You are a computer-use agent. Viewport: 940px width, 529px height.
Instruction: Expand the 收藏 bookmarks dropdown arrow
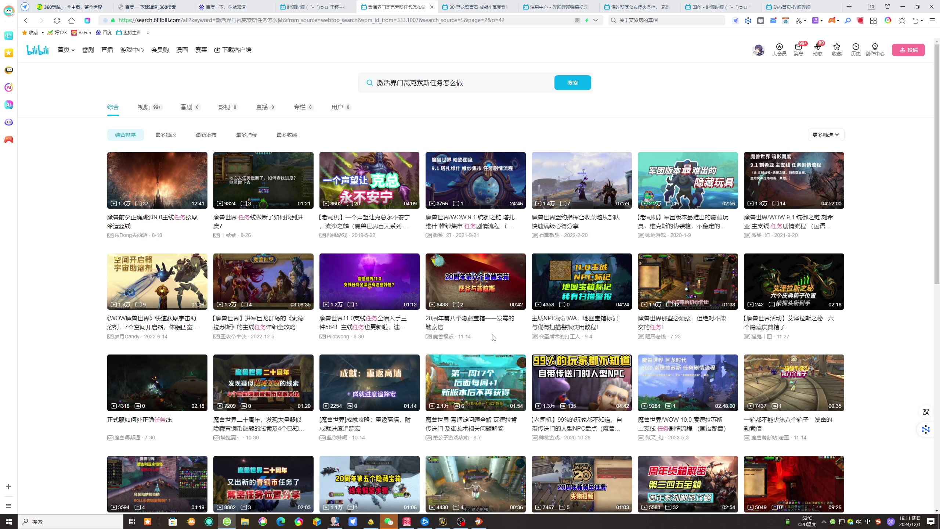coord(43,33)
